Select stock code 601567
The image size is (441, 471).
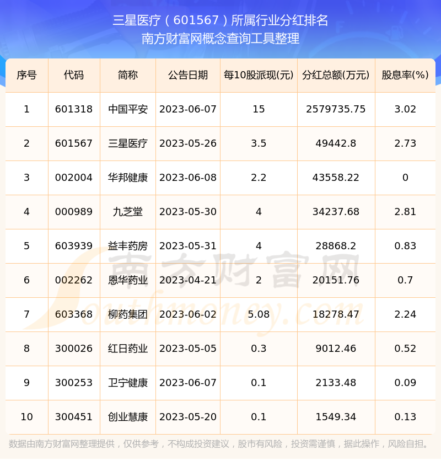pos(74,143)
